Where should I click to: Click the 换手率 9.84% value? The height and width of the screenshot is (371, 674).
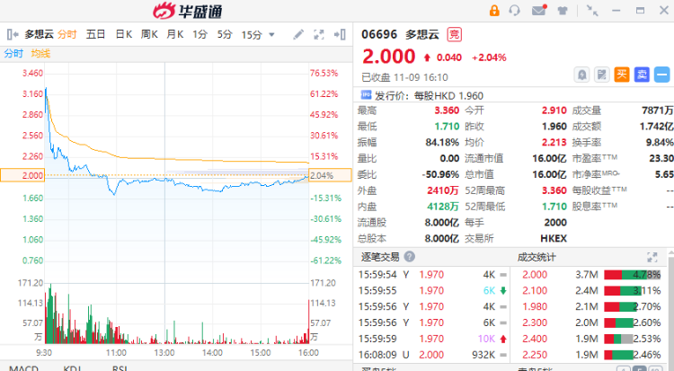(659, 142)
